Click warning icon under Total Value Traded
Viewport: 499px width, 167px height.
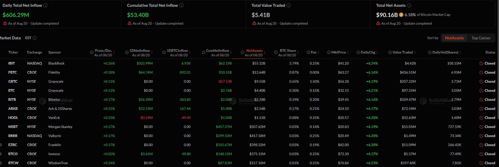(254, 23)
